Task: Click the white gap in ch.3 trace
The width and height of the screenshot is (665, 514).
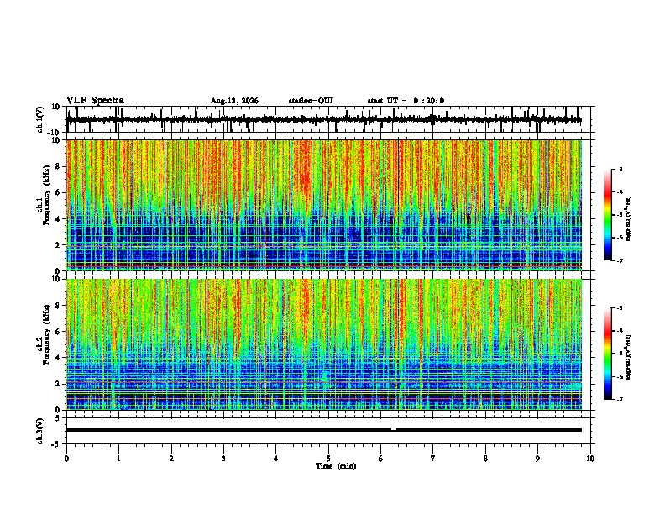Action: click(x=394, y=429)
